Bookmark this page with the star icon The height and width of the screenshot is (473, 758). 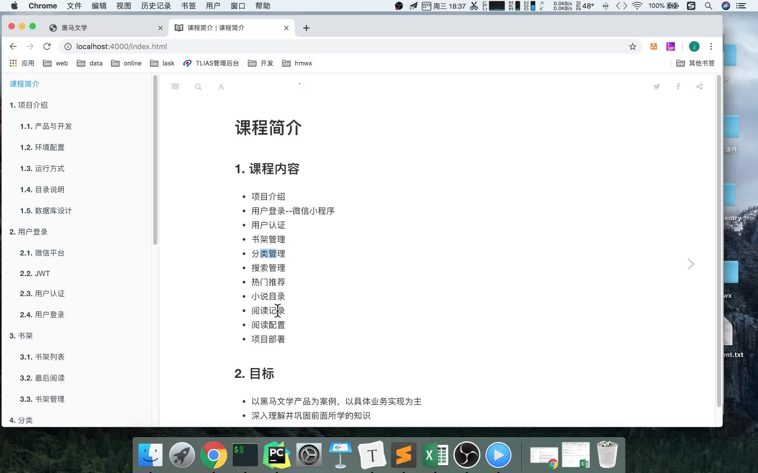click(x=632, y=46)
